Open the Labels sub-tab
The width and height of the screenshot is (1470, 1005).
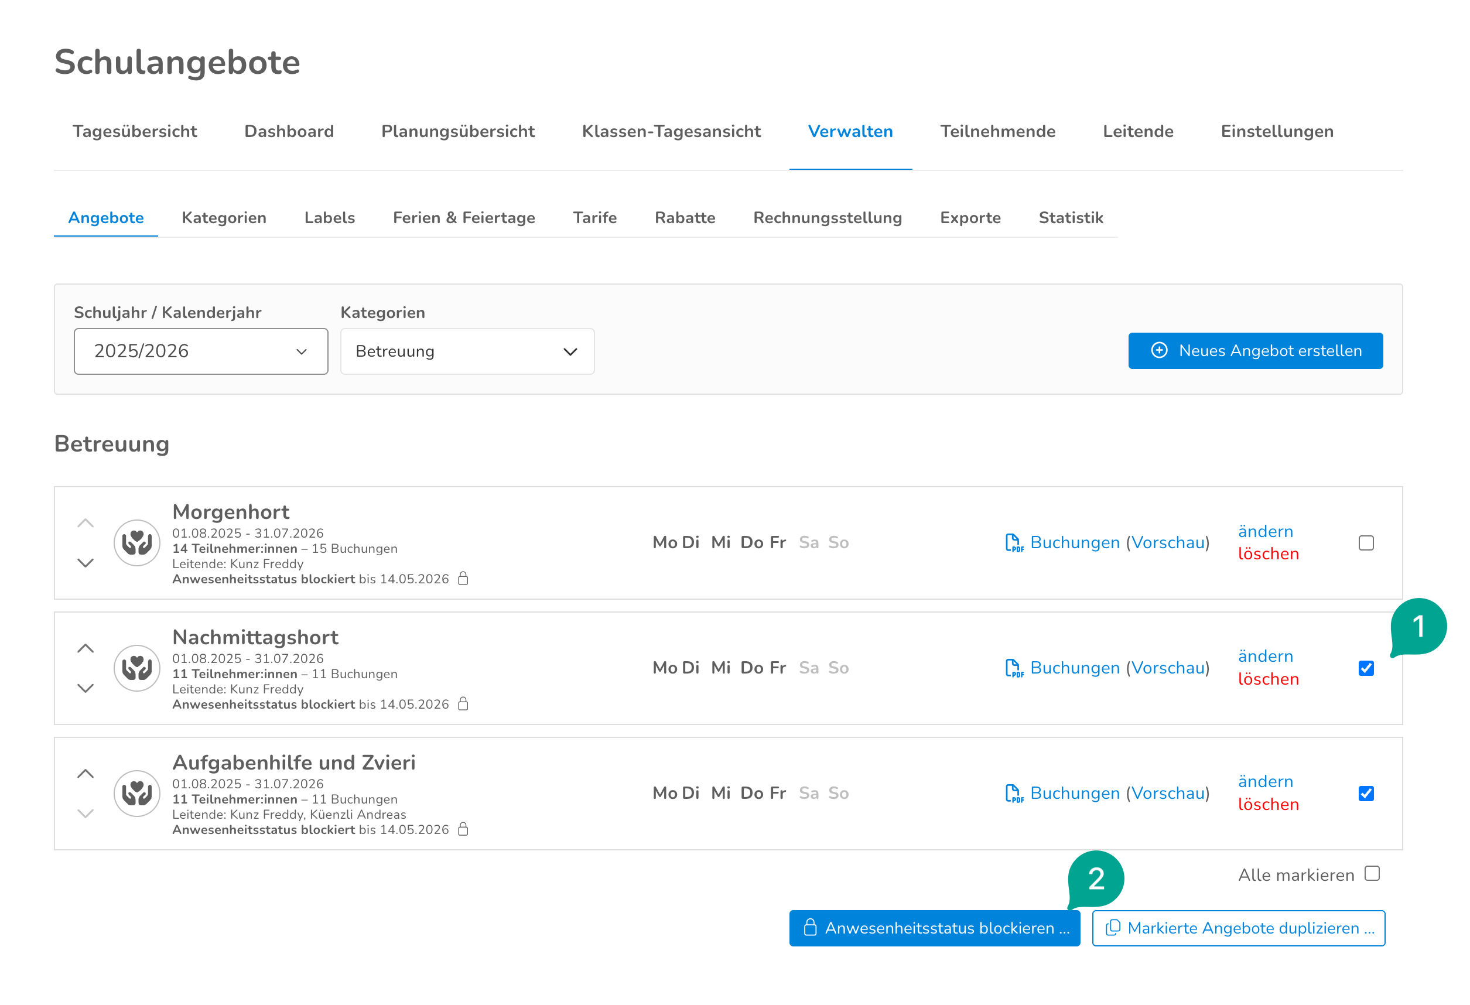330,217
